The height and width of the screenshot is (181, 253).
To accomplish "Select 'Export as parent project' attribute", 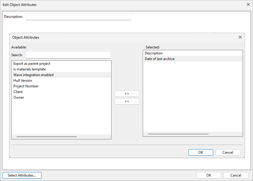I will point(62,64).
